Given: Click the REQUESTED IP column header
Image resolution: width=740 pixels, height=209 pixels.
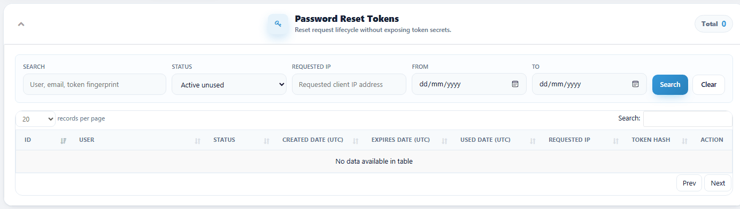Looking at the screenshot, I should pos(569,140).
